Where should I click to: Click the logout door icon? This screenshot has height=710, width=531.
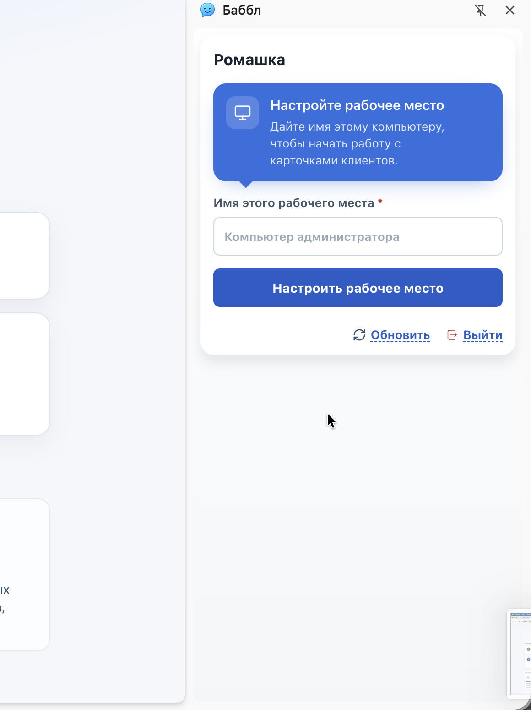coord(452,335)
